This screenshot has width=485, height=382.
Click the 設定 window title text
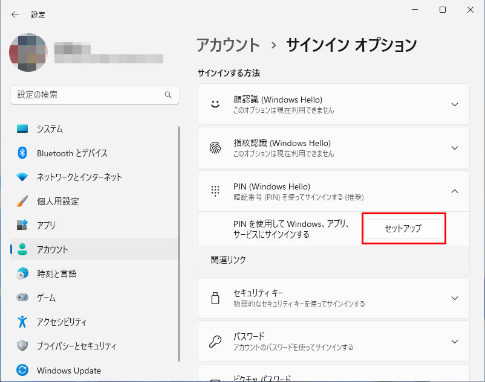38,15
